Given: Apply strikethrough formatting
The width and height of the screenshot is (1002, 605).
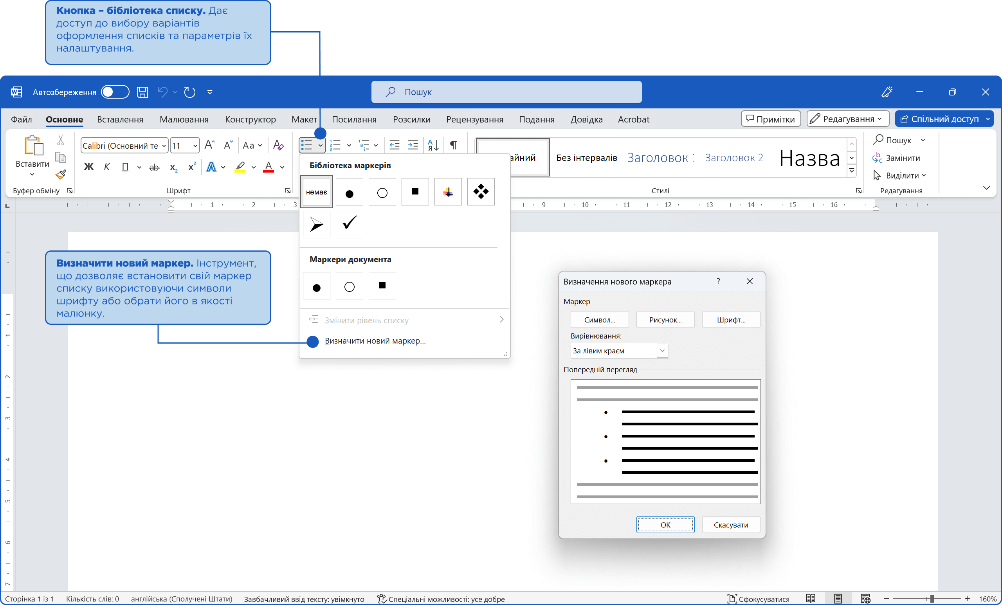Looking at the screenshot, I should point(154,167).
